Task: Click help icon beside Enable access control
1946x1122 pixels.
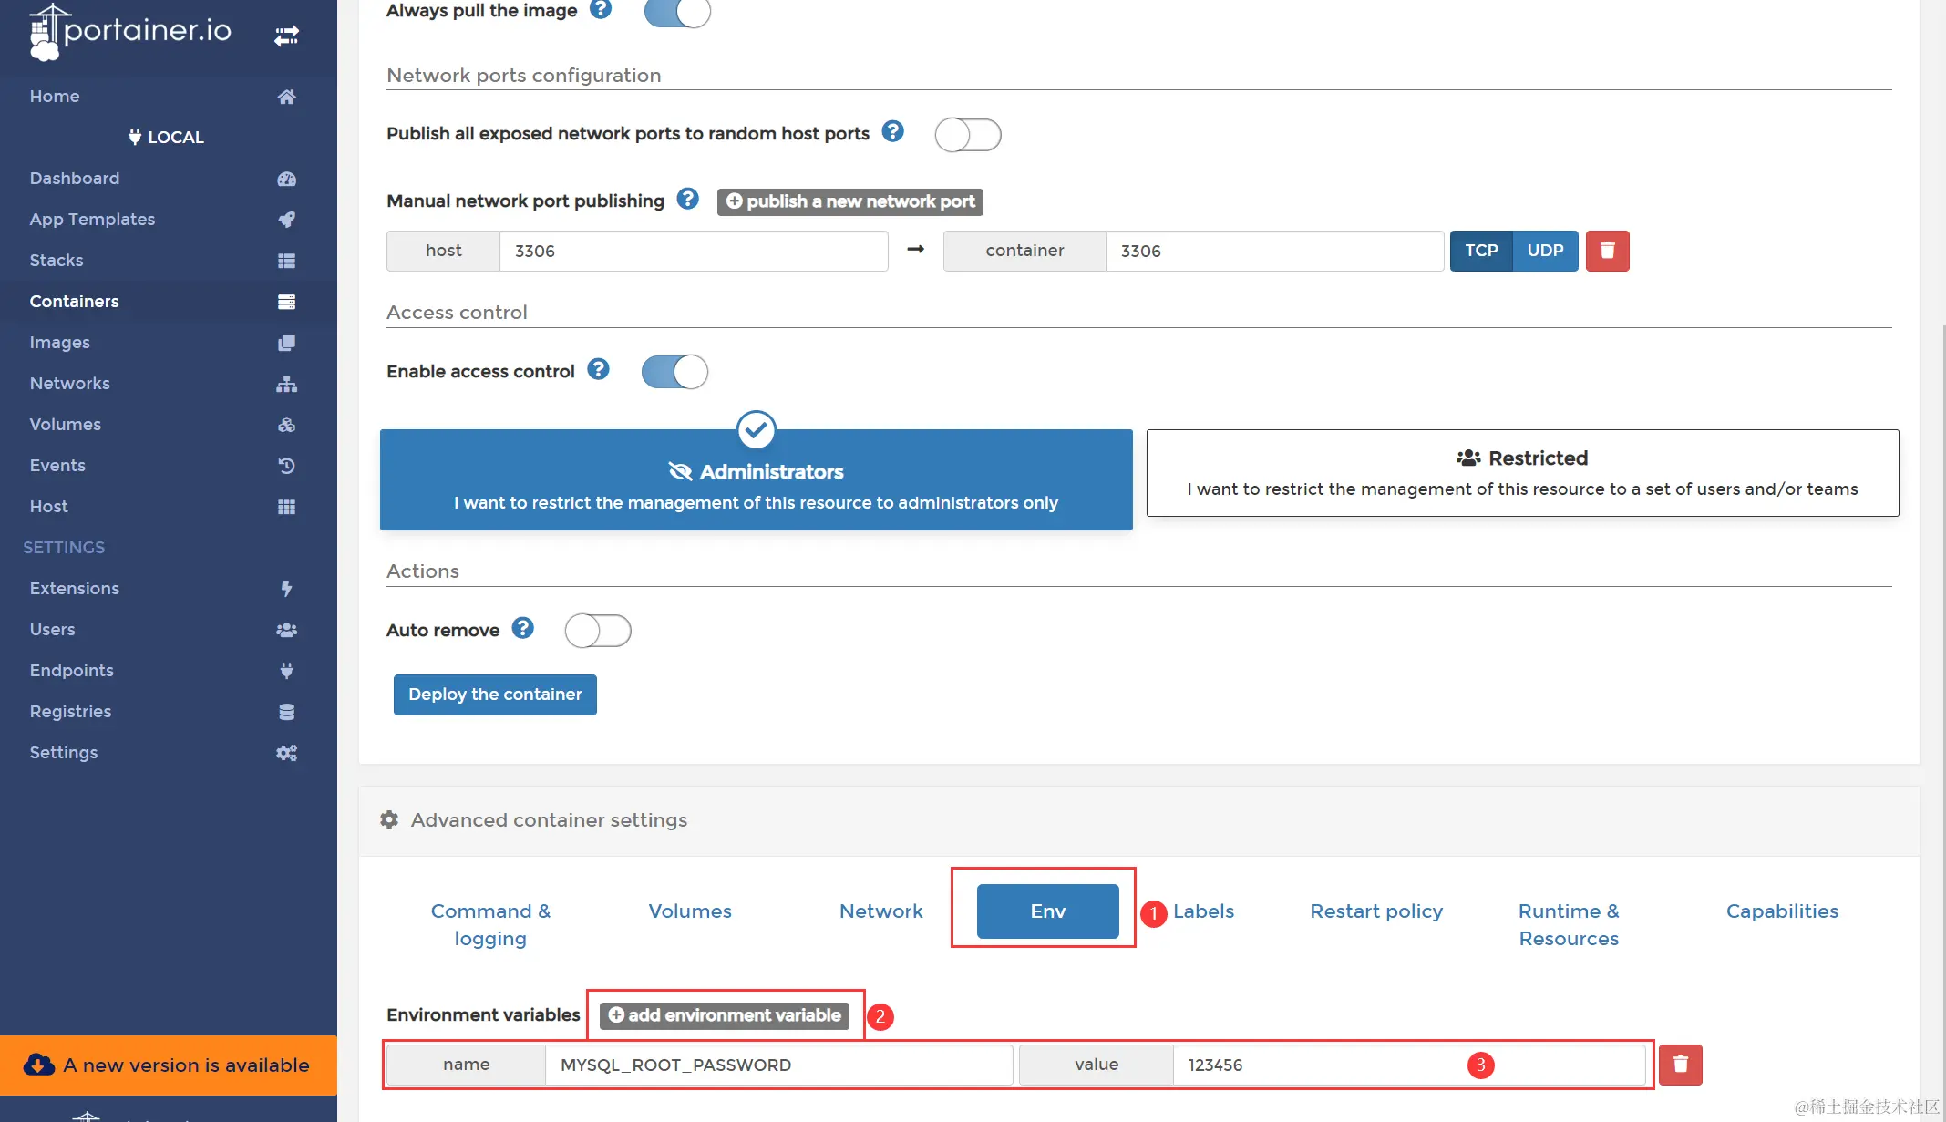Action: [x=598, y=369]
